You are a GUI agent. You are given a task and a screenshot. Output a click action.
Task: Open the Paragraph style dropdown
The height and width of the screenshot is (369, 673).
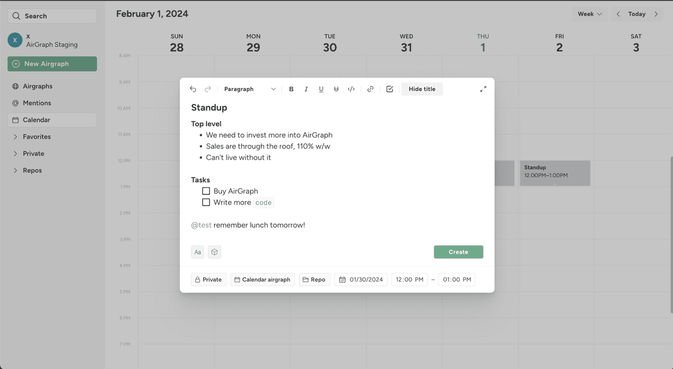250,89
